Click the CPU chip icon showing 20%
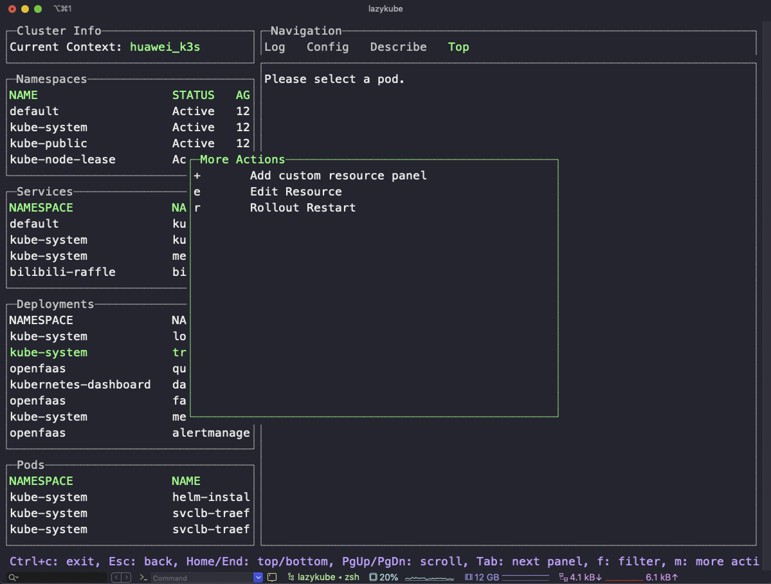The height and width of the screenshot is (584, 771). tap(373, 577)
